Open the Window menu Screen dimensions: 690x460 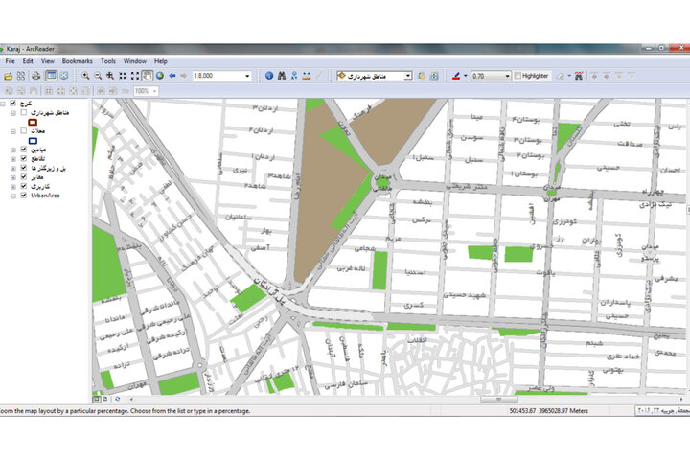pos(135,61)
